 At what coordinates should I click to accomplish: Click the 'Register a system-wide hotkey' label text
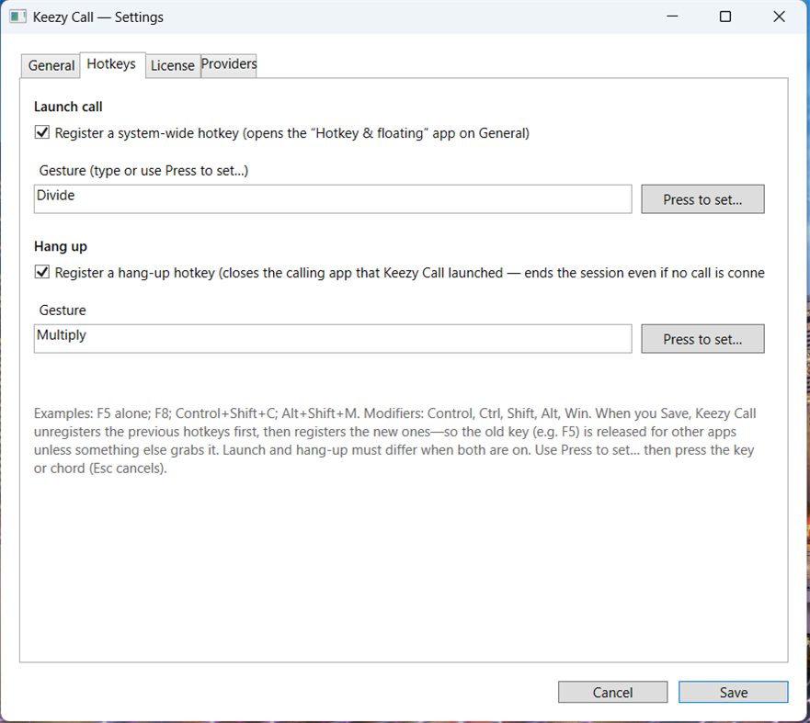291,133
